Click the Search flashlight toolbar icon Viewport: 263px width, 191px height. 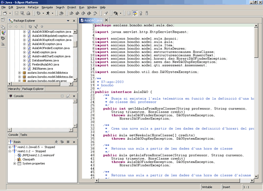click(x=106, y=13)
